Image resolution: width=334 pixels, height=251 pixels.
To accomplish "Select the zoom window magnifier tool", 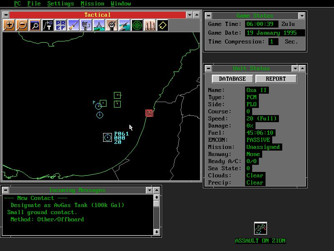I will tap(35, 26).
